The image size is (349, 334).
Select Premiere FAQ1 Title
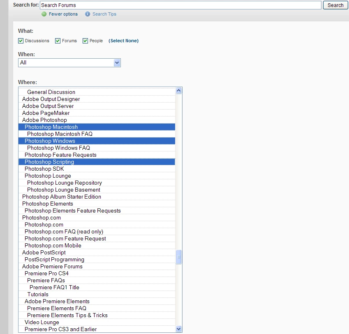(97, 287)
